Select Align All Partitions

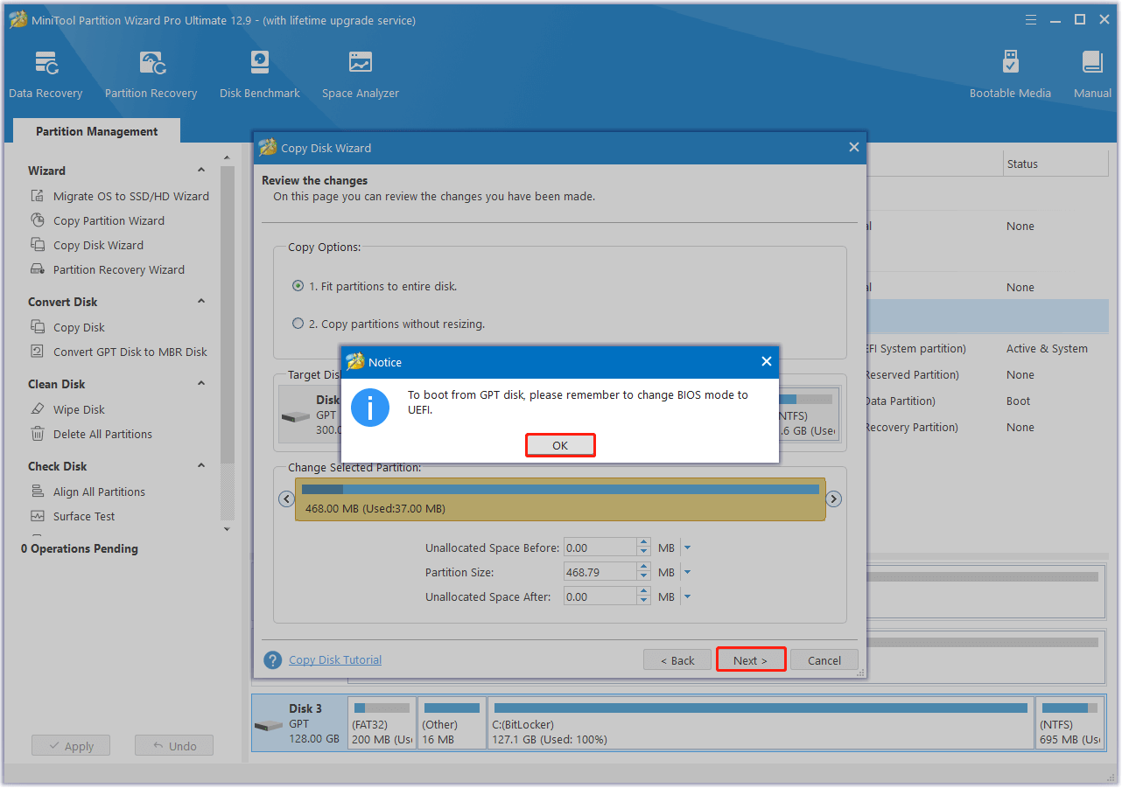(88, 492)
